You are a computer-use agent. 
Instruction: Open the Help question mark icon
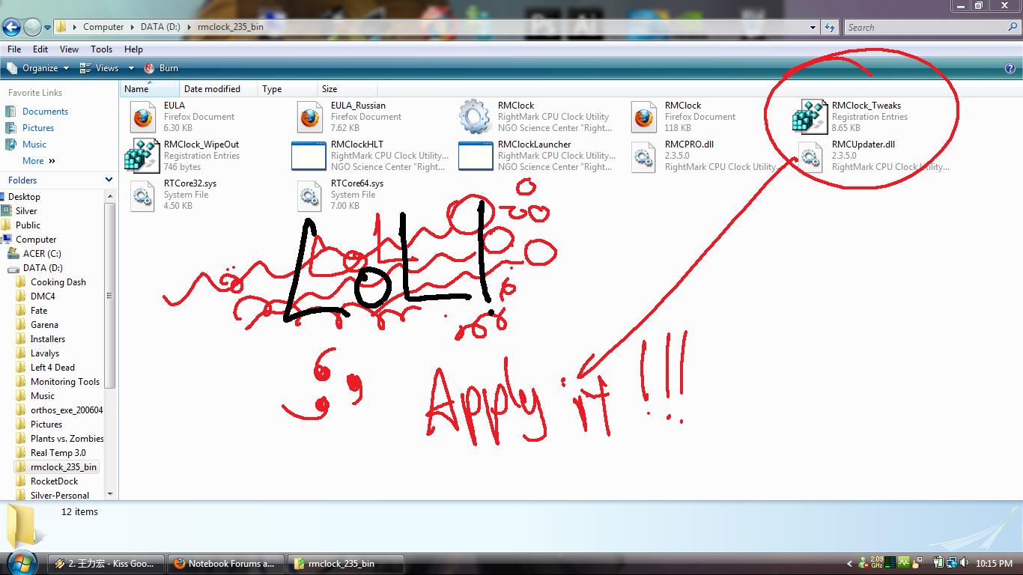click(x=1010, y=68)
